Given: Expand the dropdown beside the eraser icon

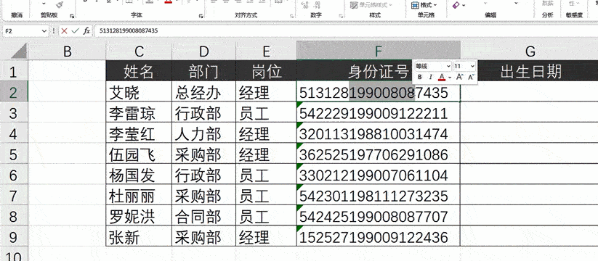Looking at the screenshot, I should (x=464, y=5).
